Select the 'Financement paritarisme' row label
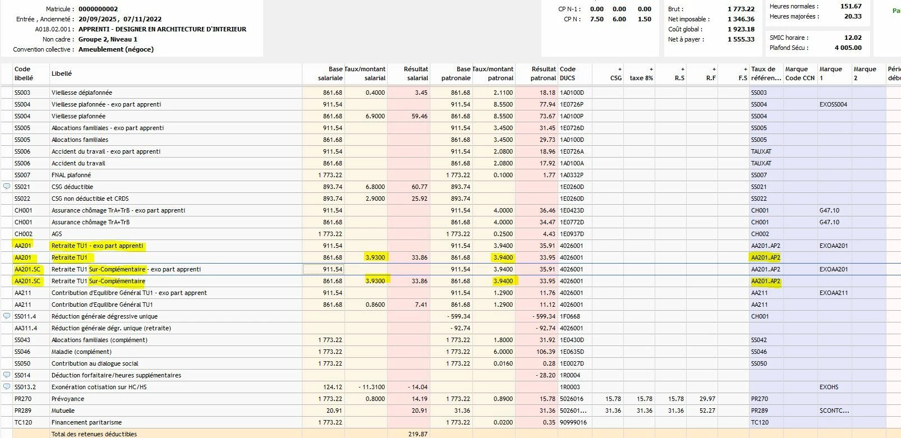The image size is (901, 438). tap(87, 422)
